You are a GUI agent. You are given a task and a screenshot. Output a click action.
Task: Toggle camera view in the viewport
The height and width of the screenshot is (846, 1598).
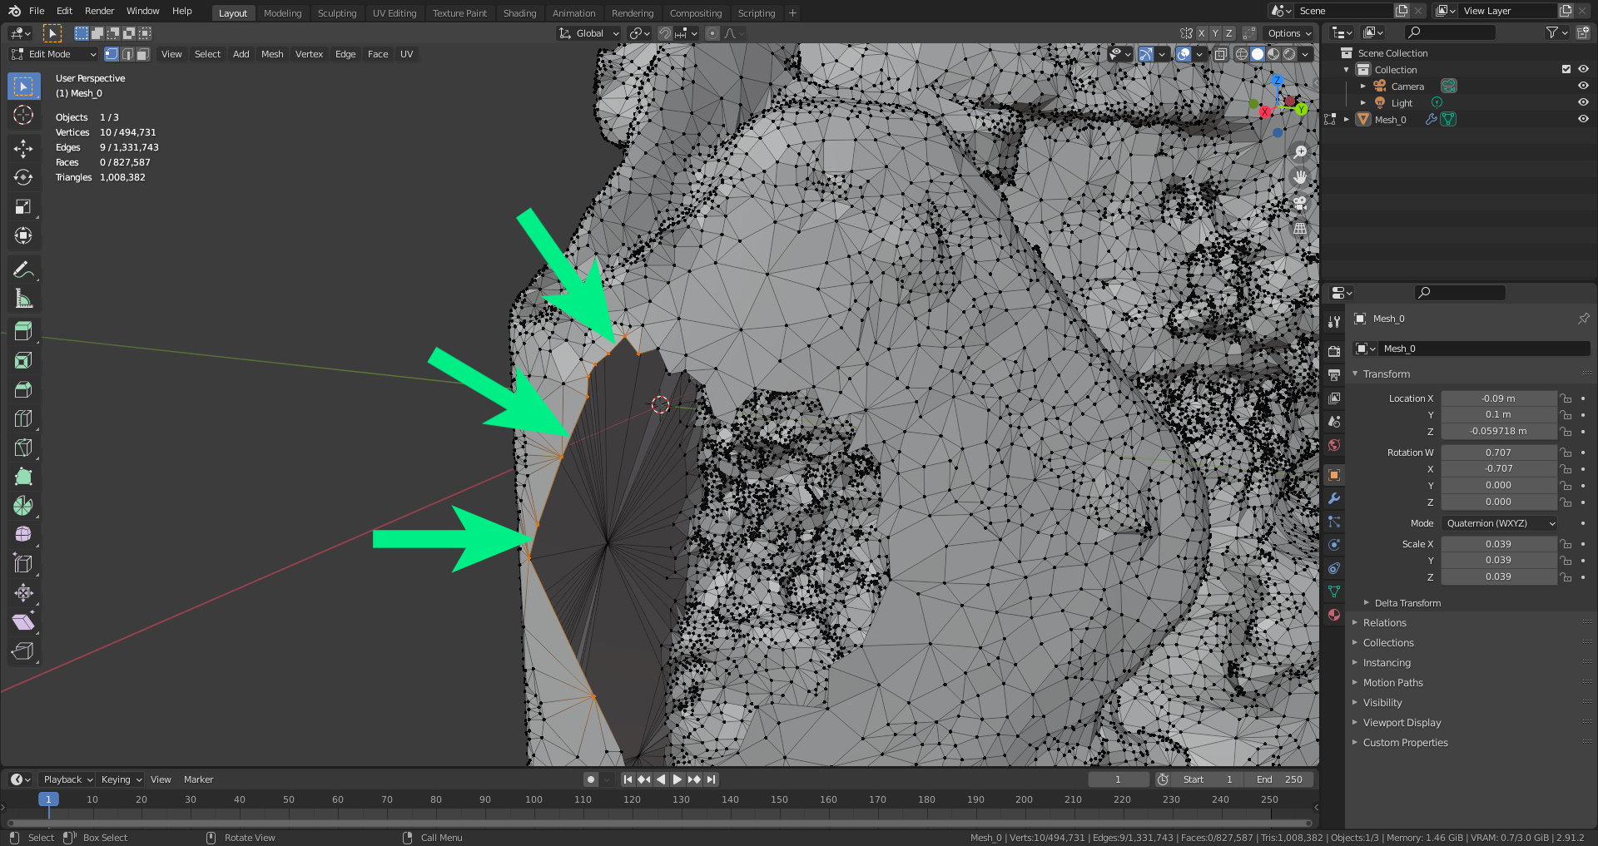[x=1300, y=202]
